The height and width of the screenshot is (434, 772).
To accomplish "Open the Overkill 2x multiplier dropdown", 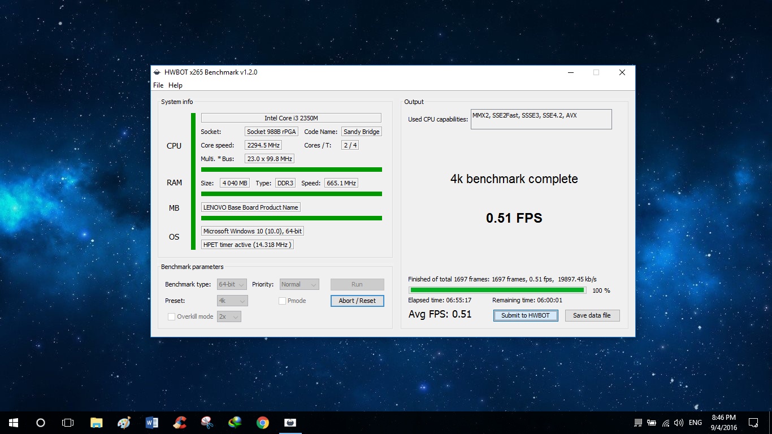I will click(229, 316).
